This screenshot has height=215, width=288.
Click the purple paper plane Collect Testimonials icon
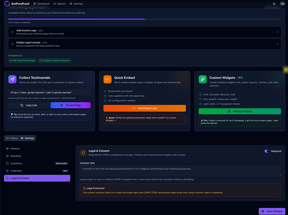click(12, 79)
